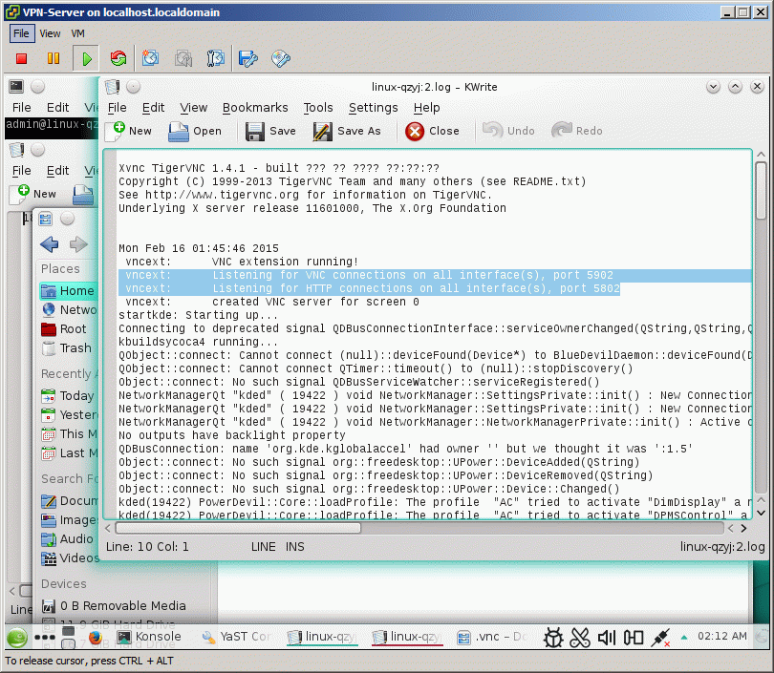This screenshot has height=673, width=774.
Task: Suspend the VM with the orange pause icon
Action: [x=54, y=58]
